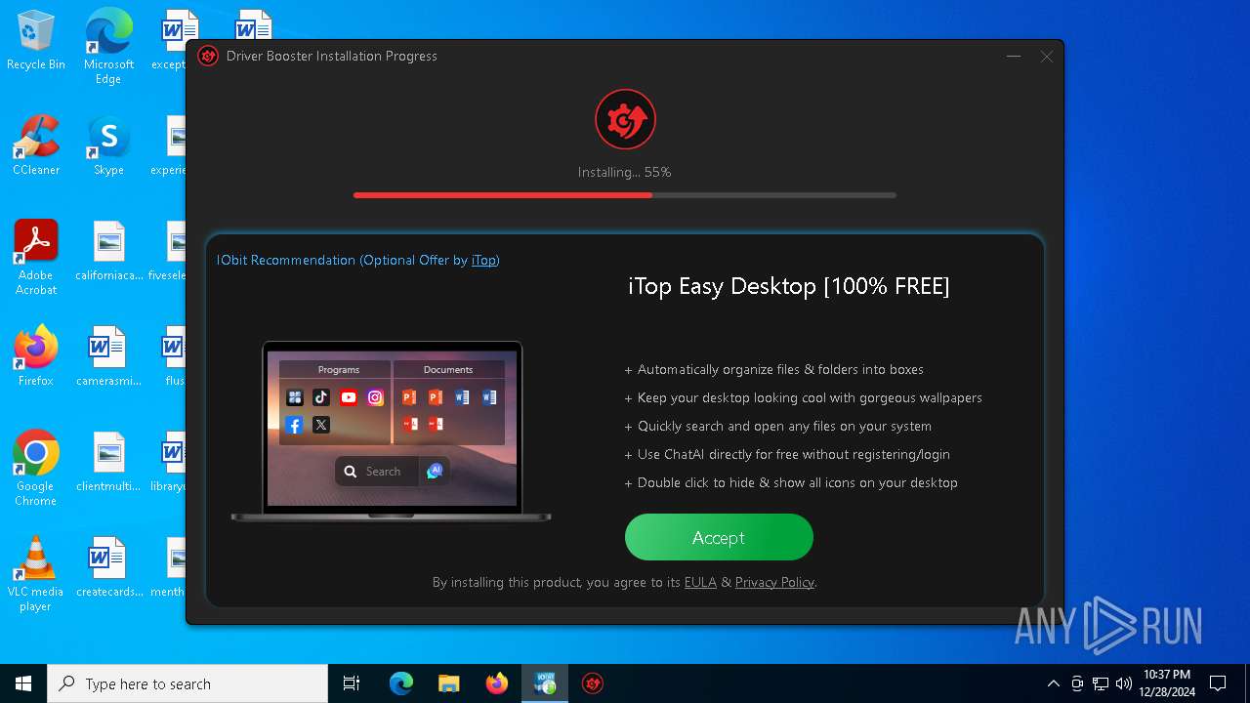Click the X icon in laptop preview
Screen dimensions: 1250x703
point(321,425)
